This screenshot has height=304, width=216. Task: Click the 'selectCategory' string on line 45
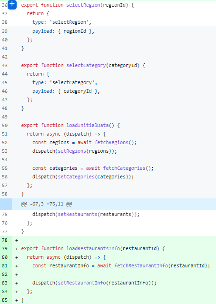point(72,83)
